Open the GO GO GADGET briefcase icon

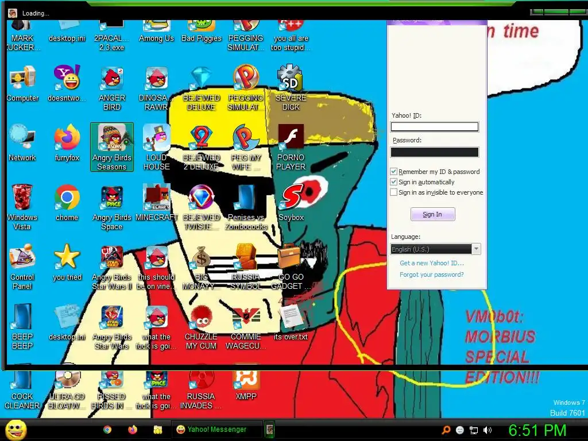click(291, 266)
